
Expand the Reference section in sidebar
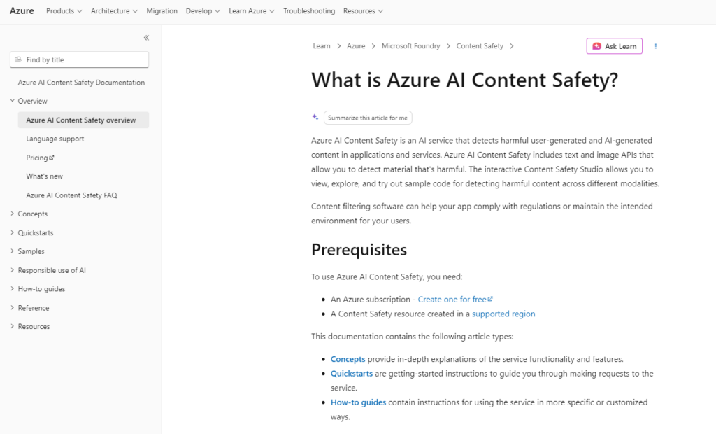tap(13, 308)
